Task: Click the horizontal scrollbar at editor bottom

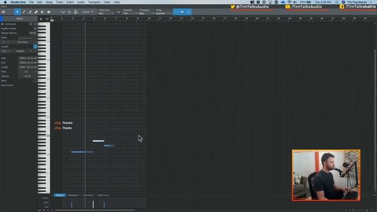Action: point(95,210)
